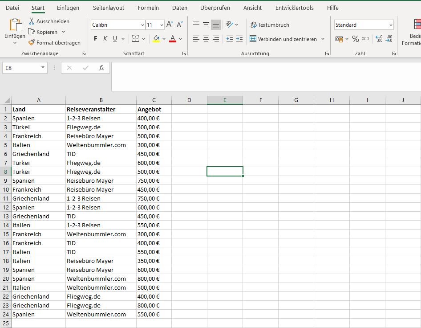Click the Ausschneiden scissors icon

coord(32,21)
